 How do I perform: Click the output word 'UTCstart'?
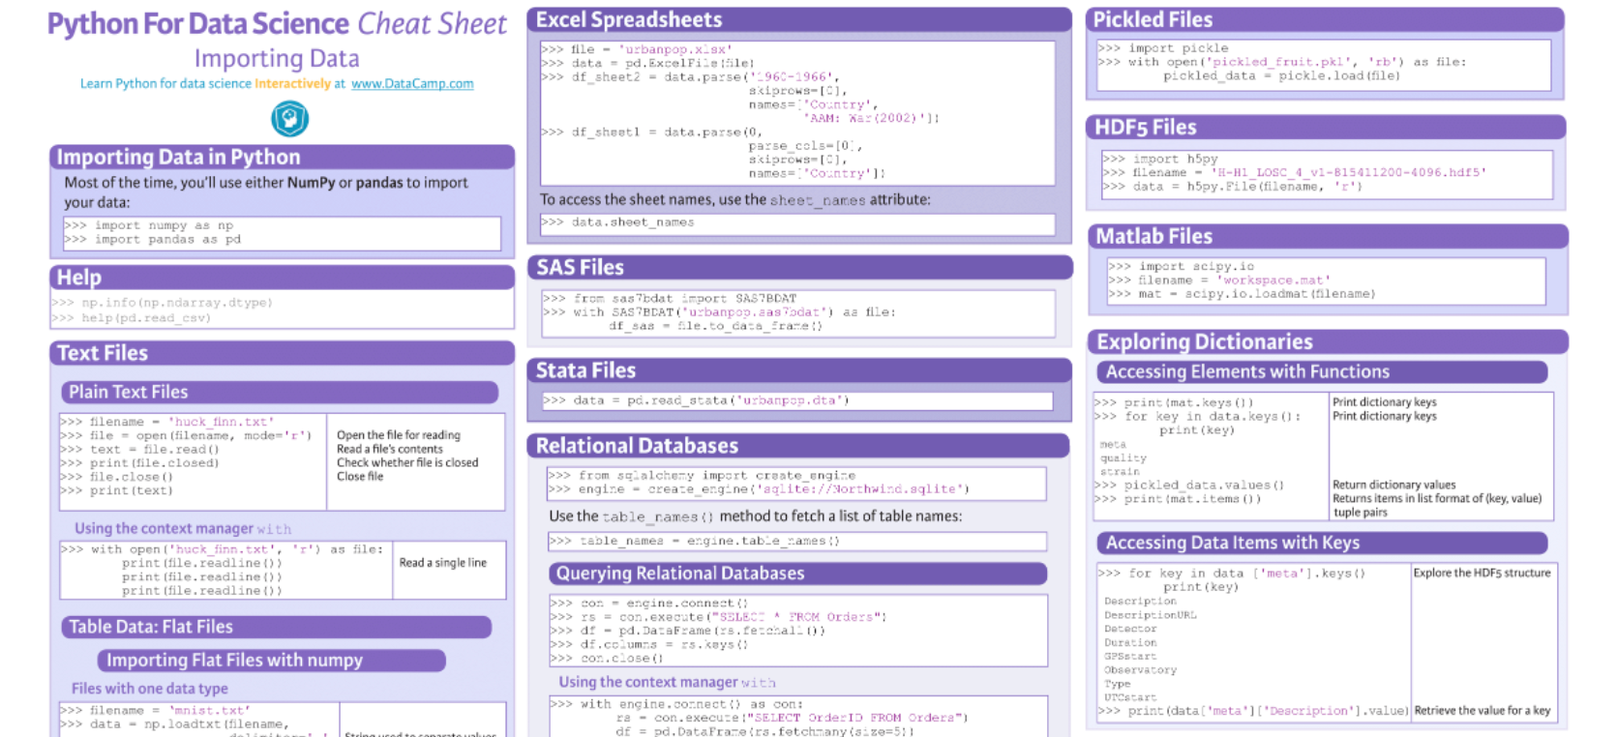tap(1130, 697)
